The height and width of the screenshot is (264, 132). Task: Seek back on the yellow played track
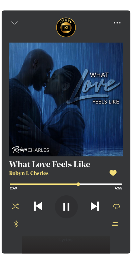[x=43, y=184]
